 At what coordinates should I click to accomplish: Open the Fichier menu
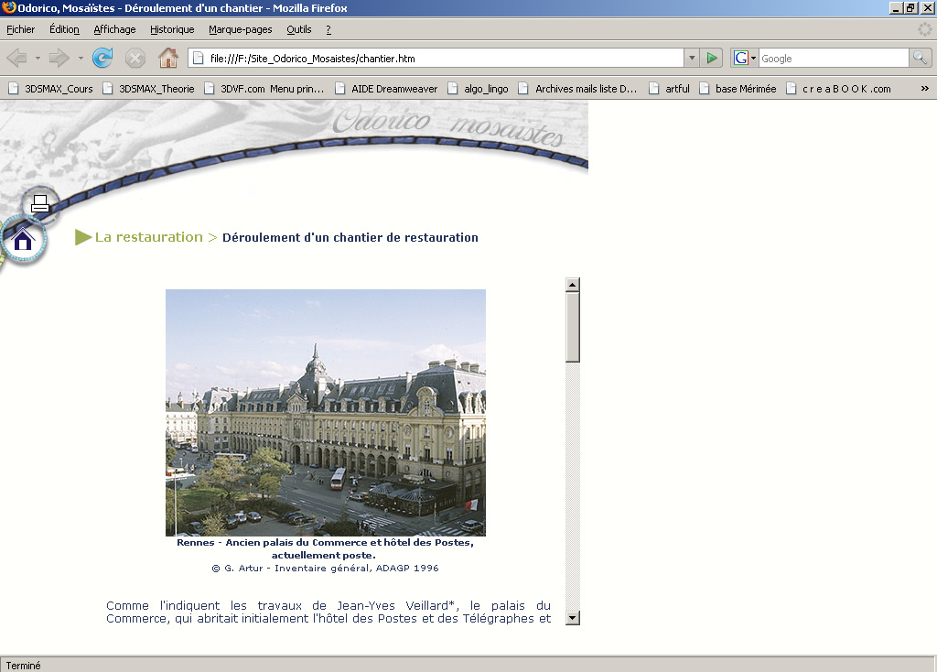click(x=21, y=29)
